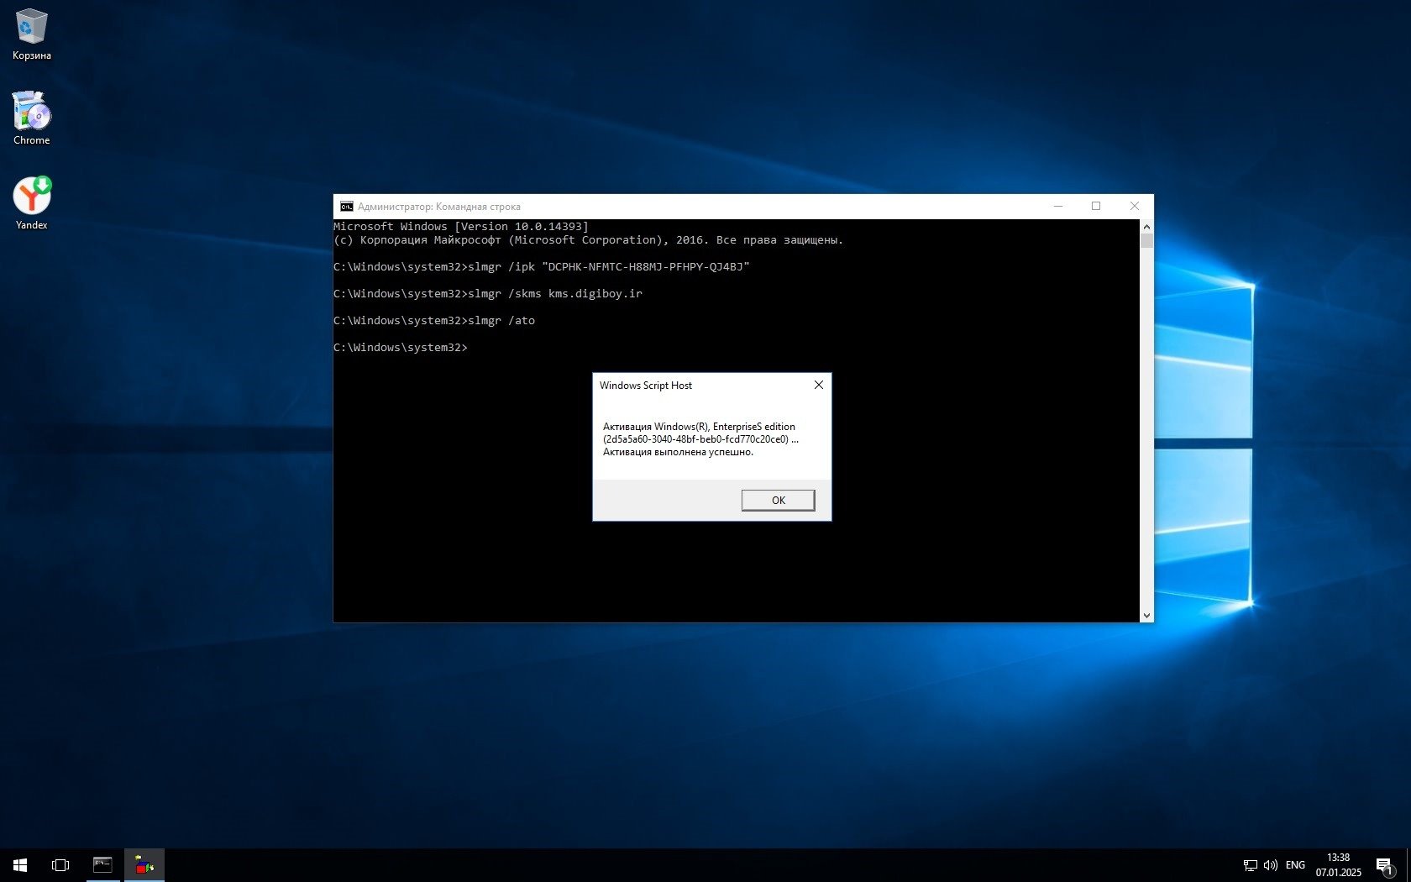Minimize the Command Prompt window
The image size is (1411, 882).
pos(1058,207)
